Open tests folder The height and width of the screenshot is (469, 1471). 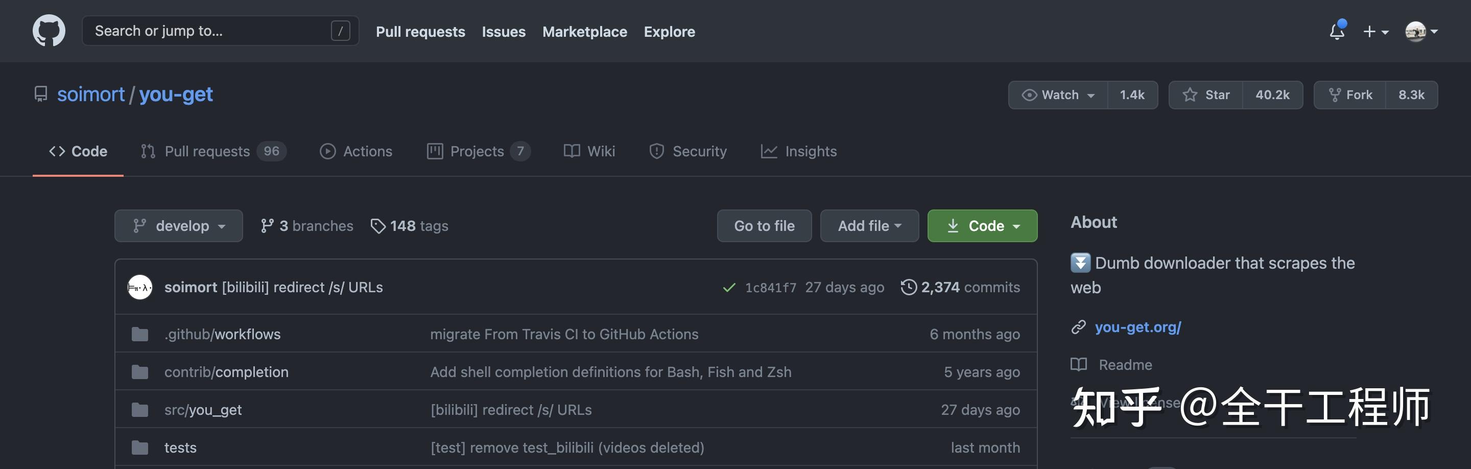click(180, 448)
